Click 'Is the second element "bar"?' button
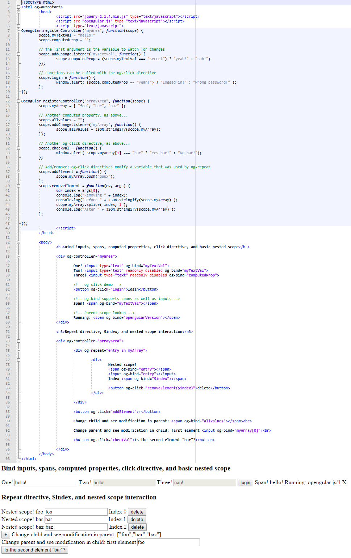This screenshot has width=351, height=558. [35, 550]
